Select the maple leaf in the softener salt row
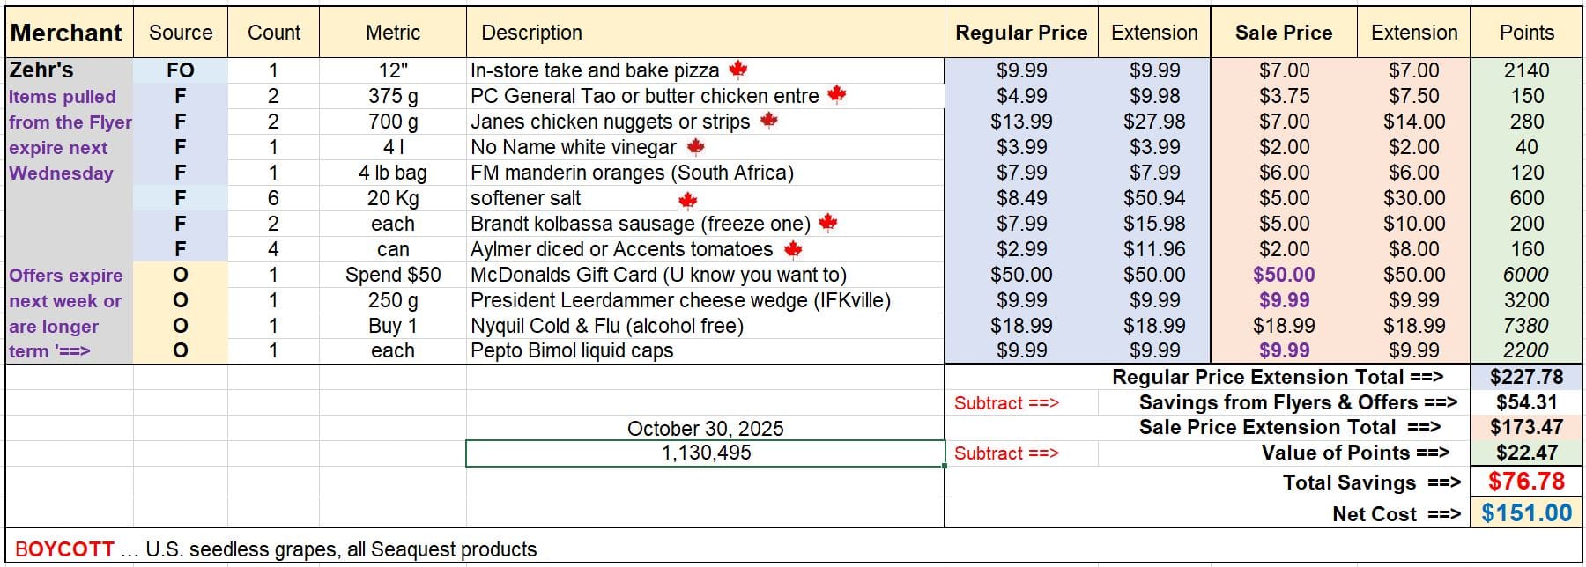Image resolution: width=1586 pixels, height=567 pixels. [688, 201]
